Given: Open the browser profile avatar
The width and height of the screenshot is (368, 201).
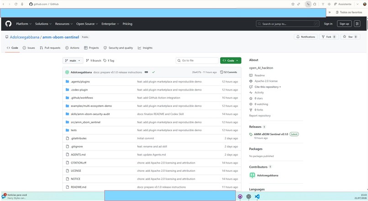Looking at the screenshot, I should 364,4.
